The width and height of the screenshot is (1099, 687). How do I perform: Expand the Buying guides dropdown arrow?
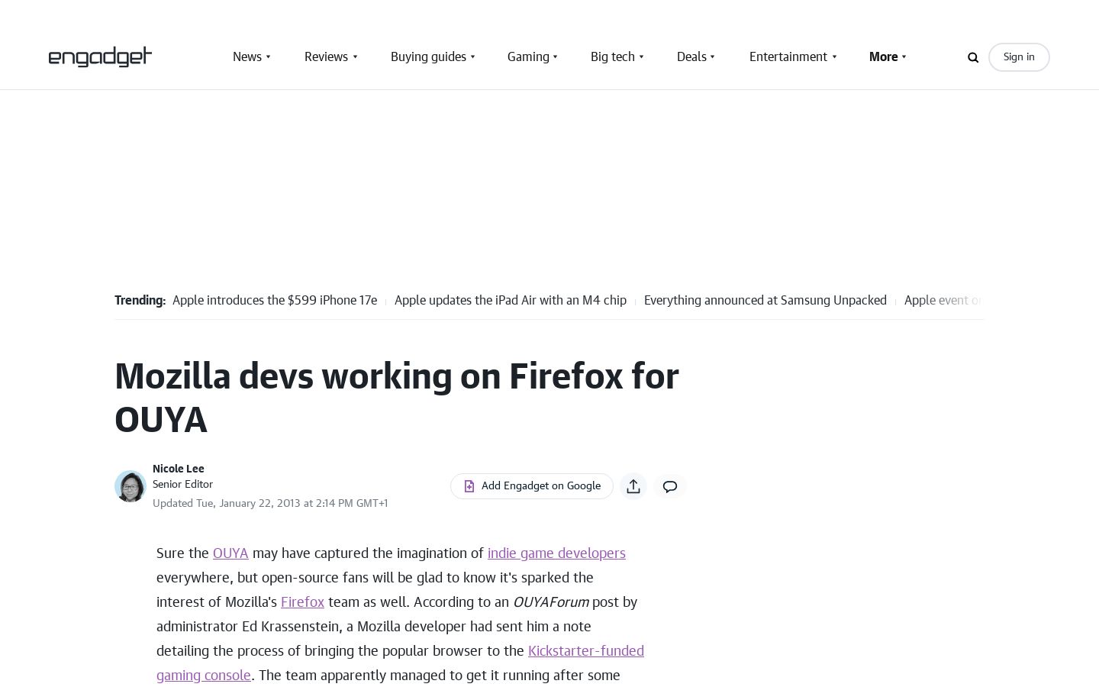point(472,56)
